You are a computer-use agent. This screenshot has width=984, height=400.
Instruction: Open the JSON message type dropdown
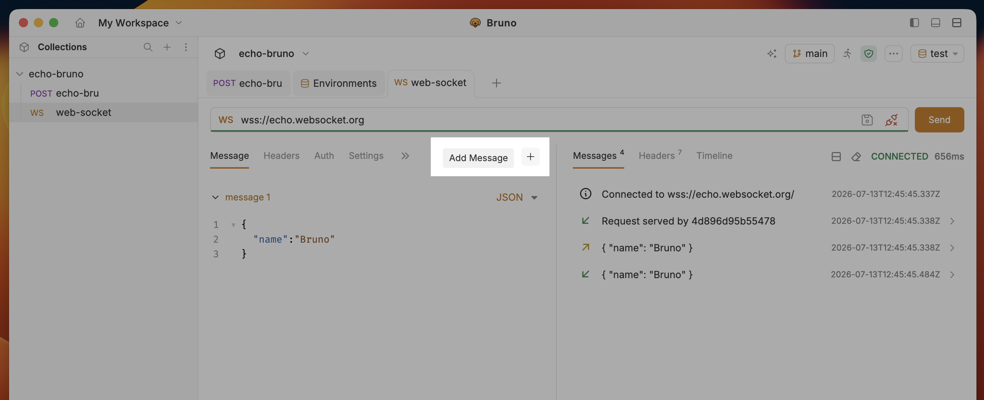517,197
